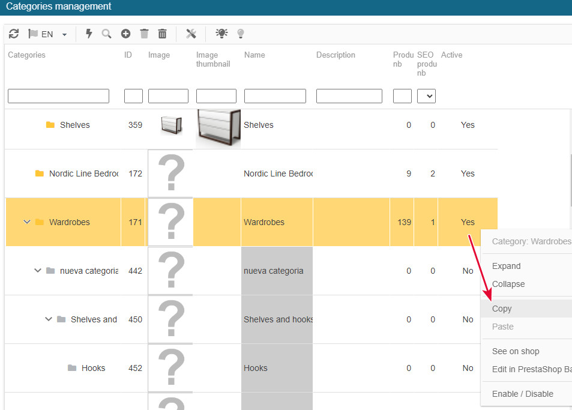Collapse the Shelves and hooks tree node
The width and height of the screenshot is (572, 410).
pyautogui.click(x=49, y=319)
